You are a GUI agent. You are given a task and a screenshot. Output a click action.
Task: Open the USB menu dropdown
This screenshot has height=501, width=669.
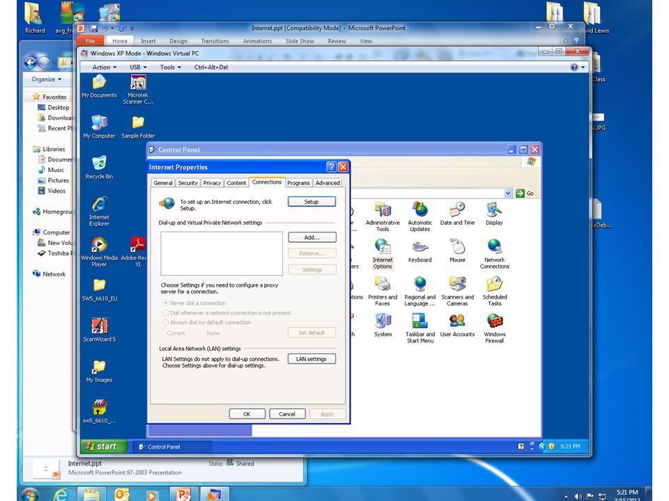[138, 67]
